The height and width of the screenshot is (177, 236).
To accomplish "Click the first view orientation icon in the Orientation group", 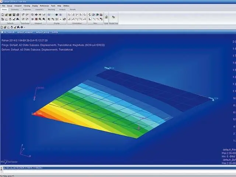I will tap(69, 15).
